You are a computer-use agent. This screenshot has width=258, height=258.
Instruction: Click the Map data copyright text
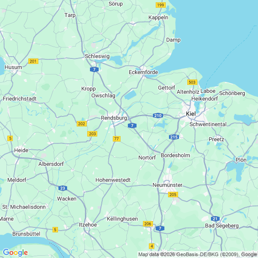pyautogui.click(x=198, y=254)
